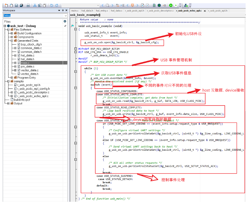This screenshot has width=248, height=202.
Task: Copy the selection via the toolbar icon
Action: [x=40, y=5]
